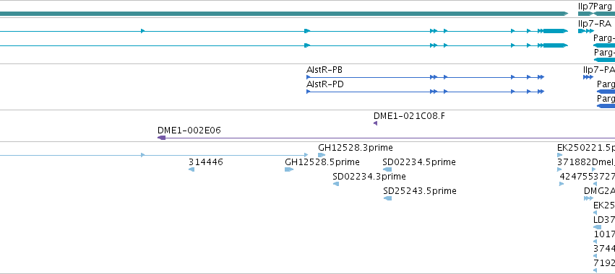Screen dimensions: 615x274
Task: Click the LD37 light blue feature glyph
Action: 598,227
